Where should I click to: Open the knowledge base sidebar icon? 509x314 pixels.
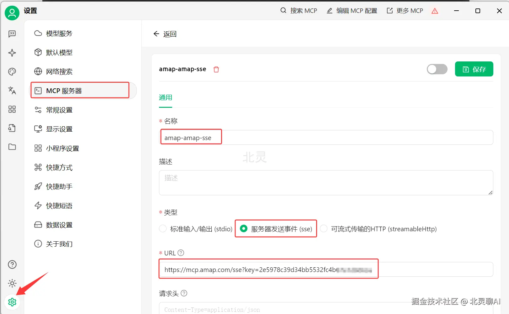[12, 128]
